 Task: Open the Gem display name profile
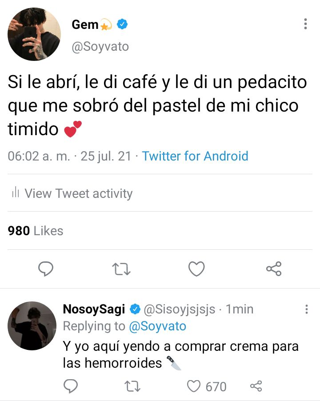(x=85, y=24)
